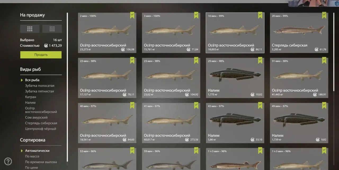339x170 pixels.
Task: Click the Продать button
Action: [41, 55]
